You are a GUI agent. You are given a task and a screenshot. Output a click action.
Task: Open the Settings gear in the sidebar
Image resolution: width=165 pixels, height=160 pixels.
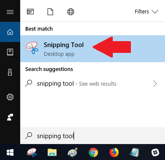(10, 97)
